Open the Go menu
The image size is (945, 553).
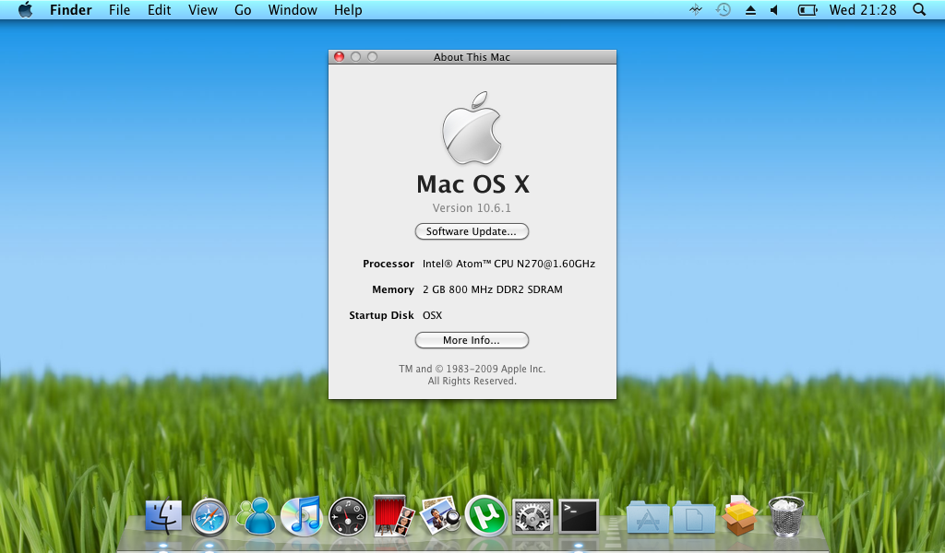(x=243, y=9)
